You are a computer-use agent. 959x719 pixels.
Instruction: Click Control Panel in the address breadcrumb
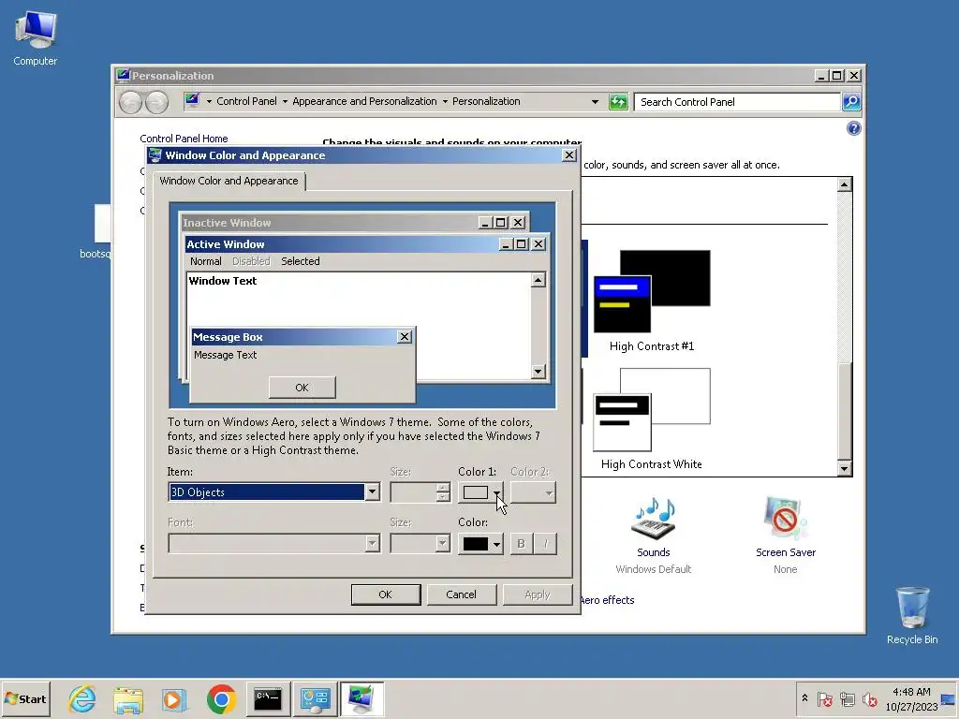(x=246, y=101)
